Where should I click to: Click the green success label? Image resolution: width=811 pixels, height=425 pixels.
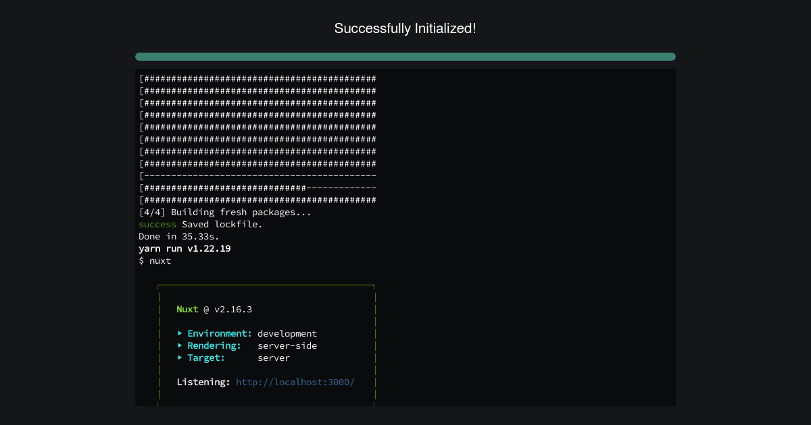pos(157,224)
